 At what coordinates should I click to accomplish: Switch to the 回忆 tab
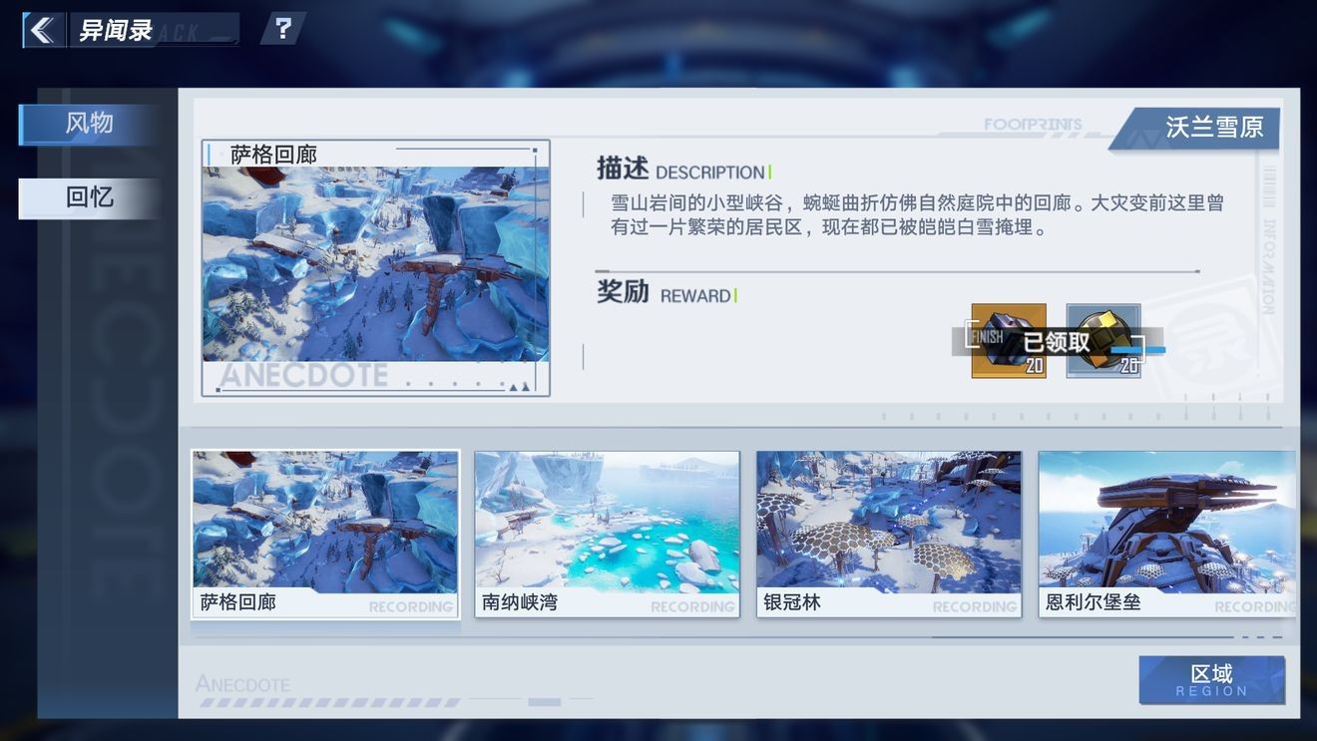pos(89,197)
